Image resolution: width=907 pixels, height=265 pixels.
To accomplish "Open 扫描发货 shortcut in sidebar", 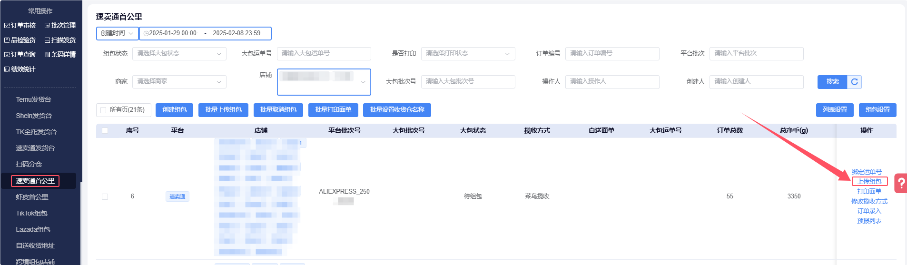I will coord(60,40).
